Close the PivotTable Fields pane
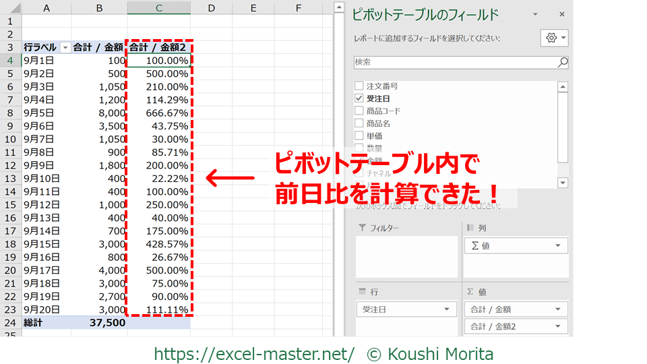Viewport: 647px width, 364px height. pos(562,14)
